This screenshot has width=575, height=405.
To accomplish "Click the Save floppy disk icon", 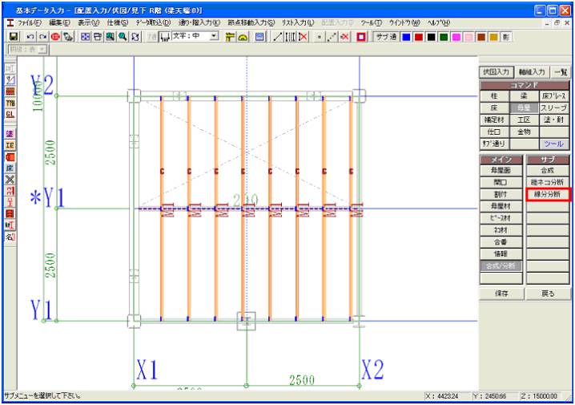I will pyautogui.click(x=14, y=37).
